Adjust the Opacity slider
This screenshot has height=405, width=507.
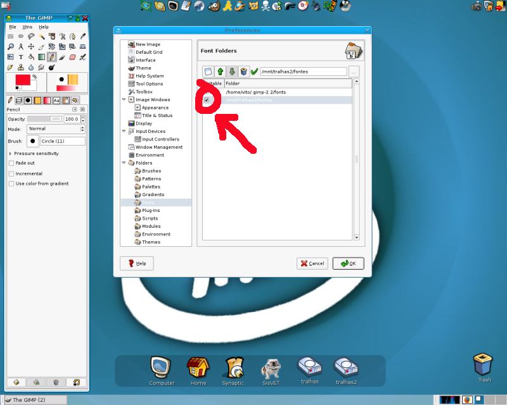[44, 119]
